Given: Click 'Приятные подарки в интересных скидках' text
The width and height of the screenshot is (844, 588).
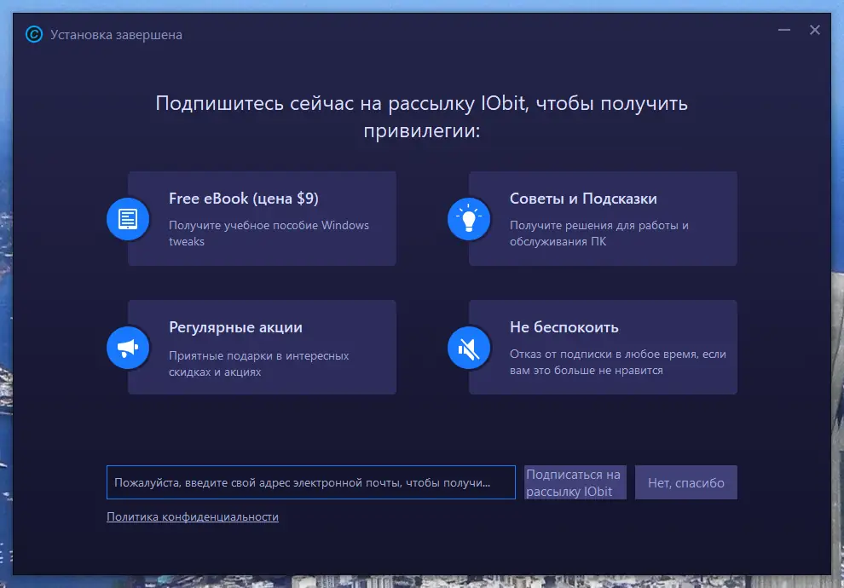Looking at the screenshot, I should (x=259, y=364).
